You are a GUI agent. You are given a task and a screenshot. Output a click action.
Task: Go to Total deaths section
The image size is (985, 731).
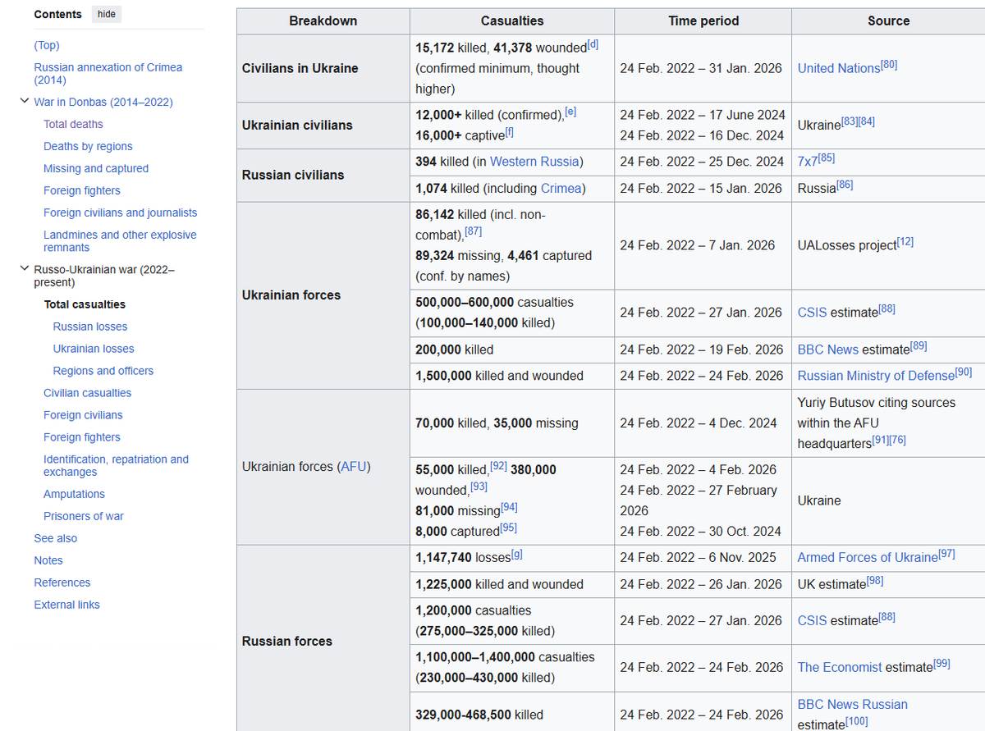click(73, 124)
